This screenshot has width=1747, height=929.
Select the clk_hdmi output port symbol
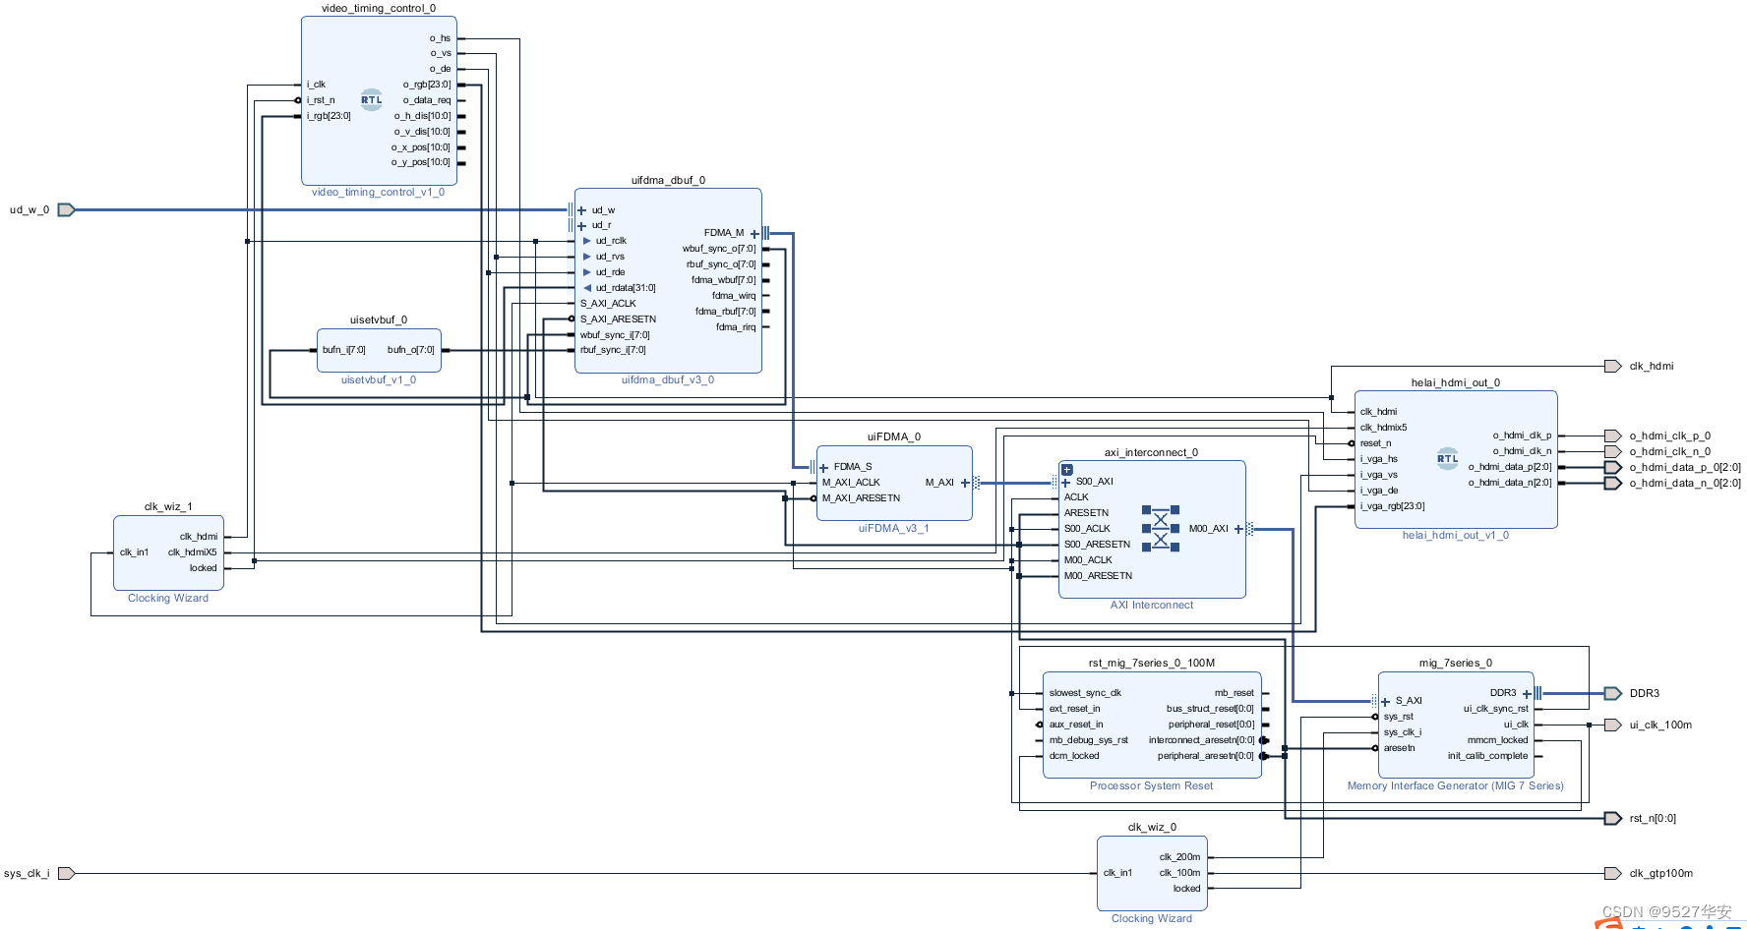(1612, 366)
